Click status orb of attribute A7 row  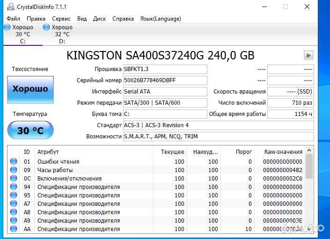[14, 203]
